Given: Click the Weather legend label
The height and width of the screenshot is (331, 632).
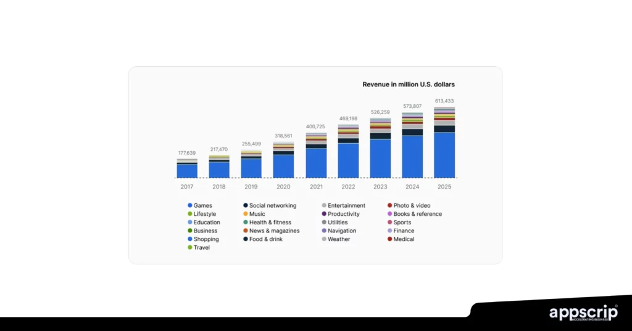Looking at the screenshot, I should click(x=339, y=239).
